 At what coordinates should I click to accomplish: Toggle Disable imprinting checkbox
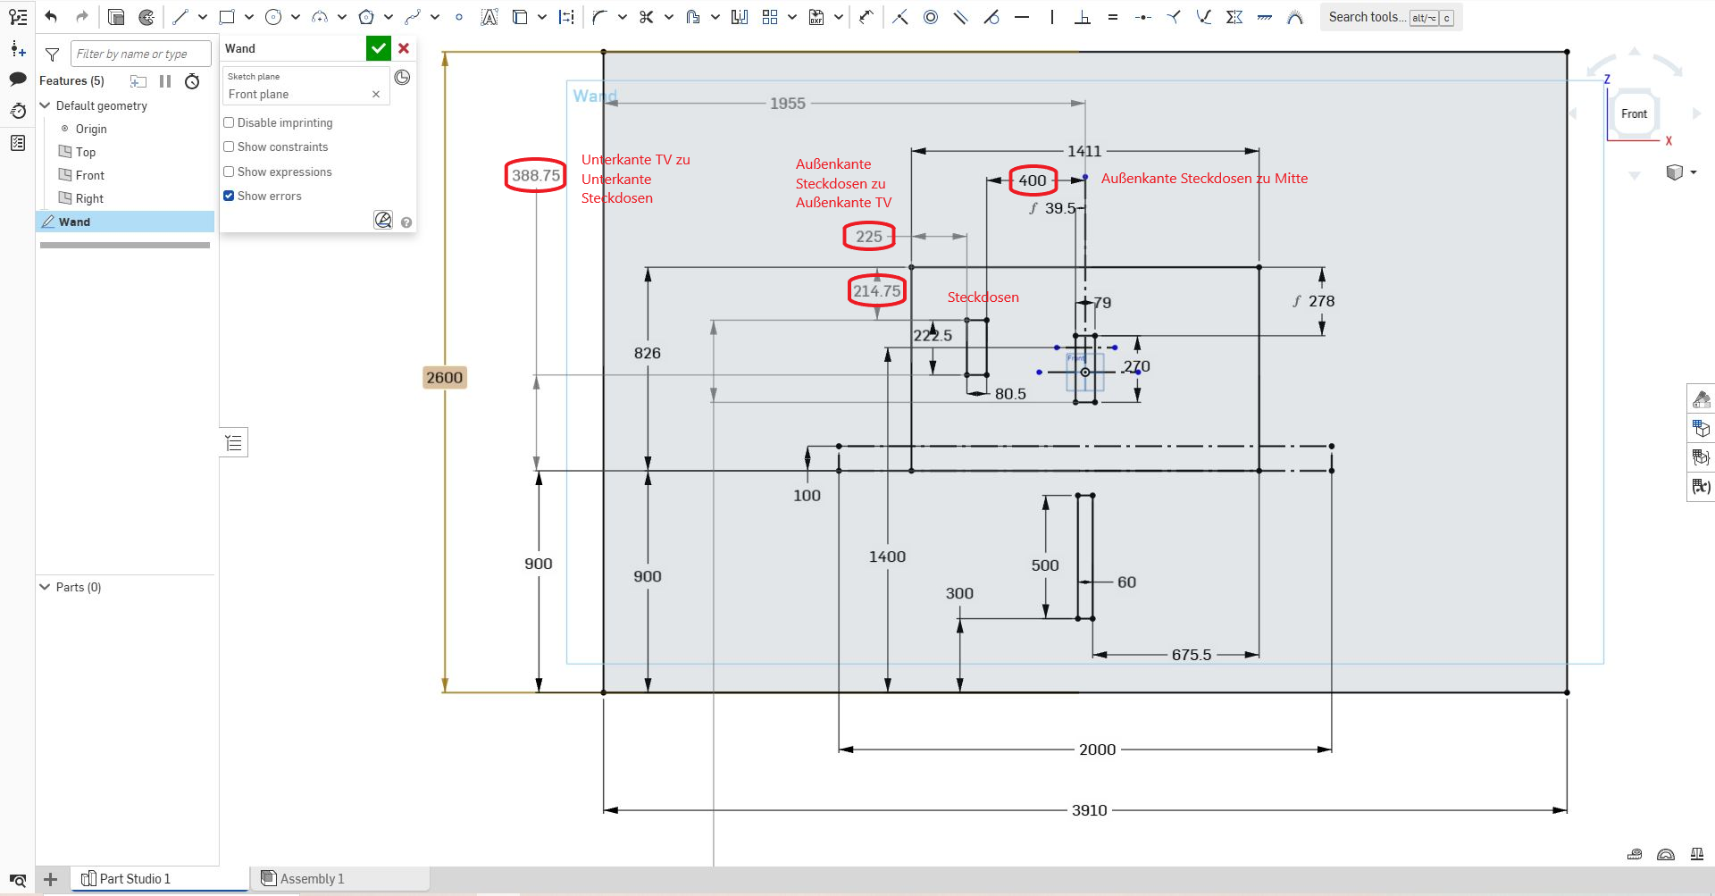[229, 122]
